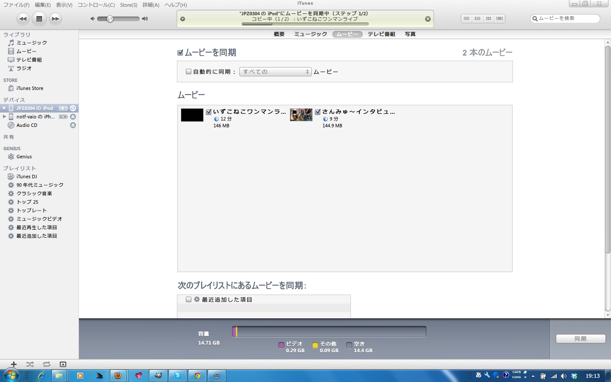611x382 pixels.
Task: Switch to grid view
Action: point(488,19)
